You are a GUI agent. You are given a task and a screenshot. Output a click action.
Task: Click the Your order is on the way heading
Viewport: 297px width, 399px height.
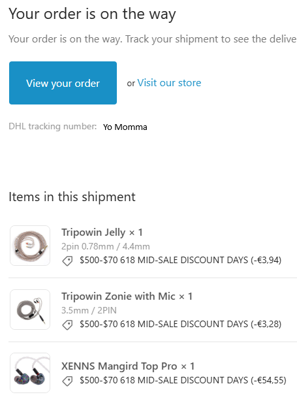92,14
